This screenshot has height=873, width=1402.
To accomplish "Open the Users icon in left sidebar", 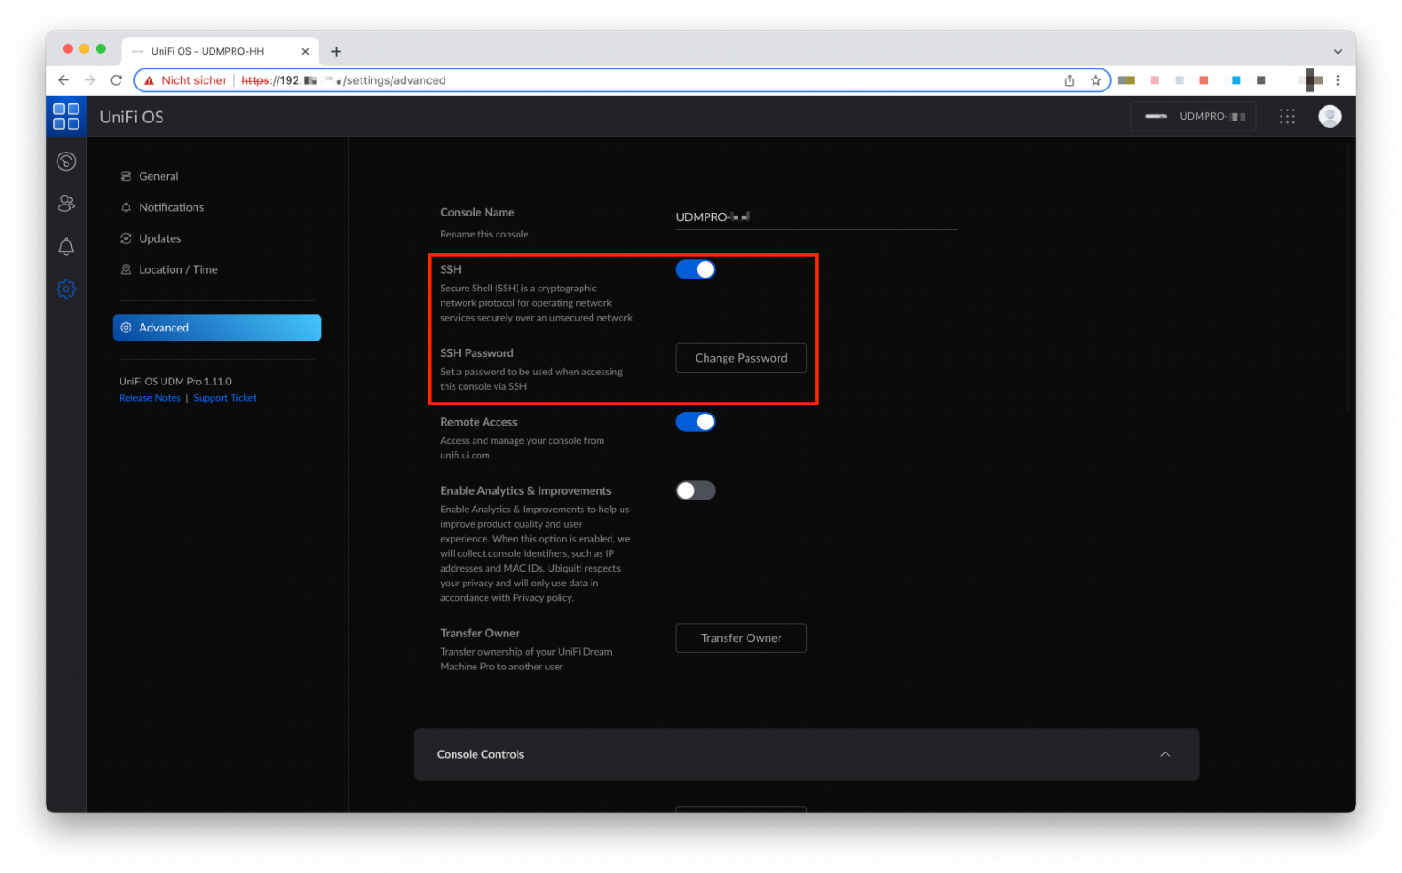I will point(66,204).
